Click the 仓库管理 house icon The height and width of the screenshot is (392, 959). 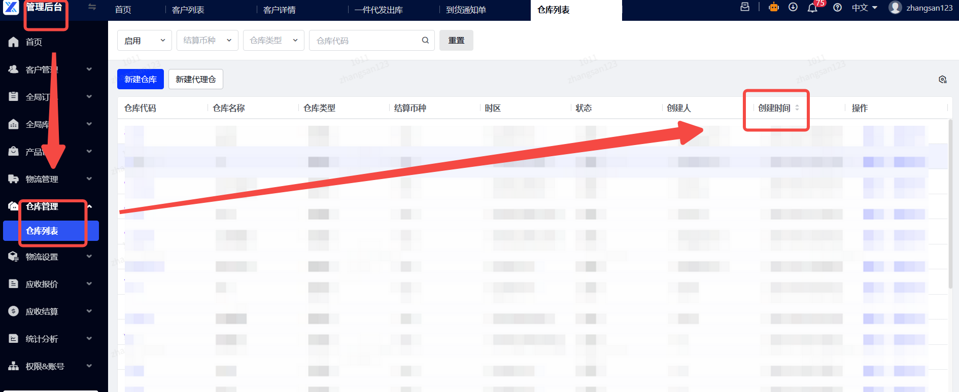(13, 206)
